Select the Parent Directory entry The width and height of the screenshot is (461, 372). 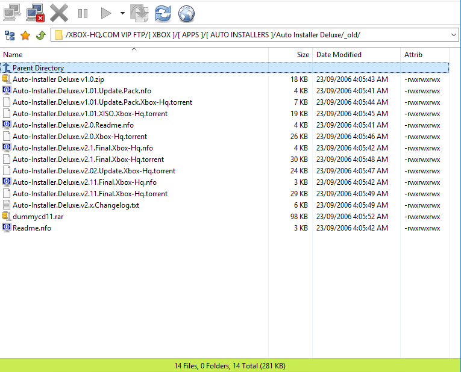(x=38, y=68)
